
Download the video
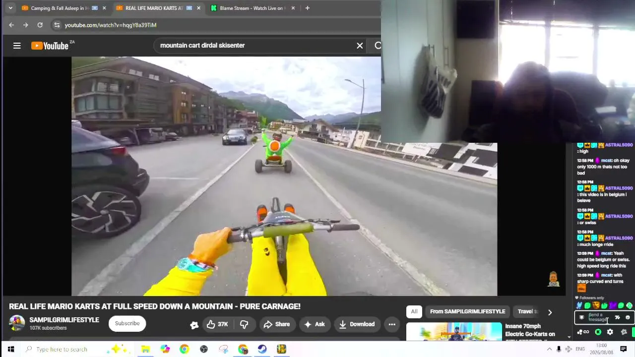point(357,324)
